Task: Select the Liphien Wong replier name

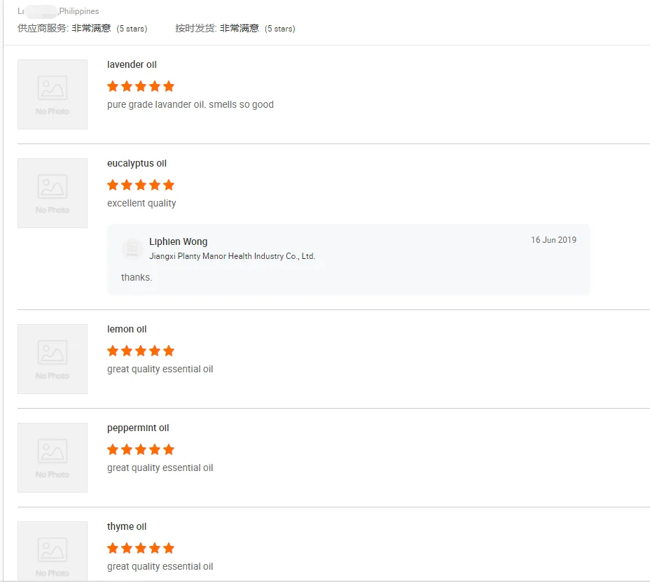Action: [x=178, y=242]
